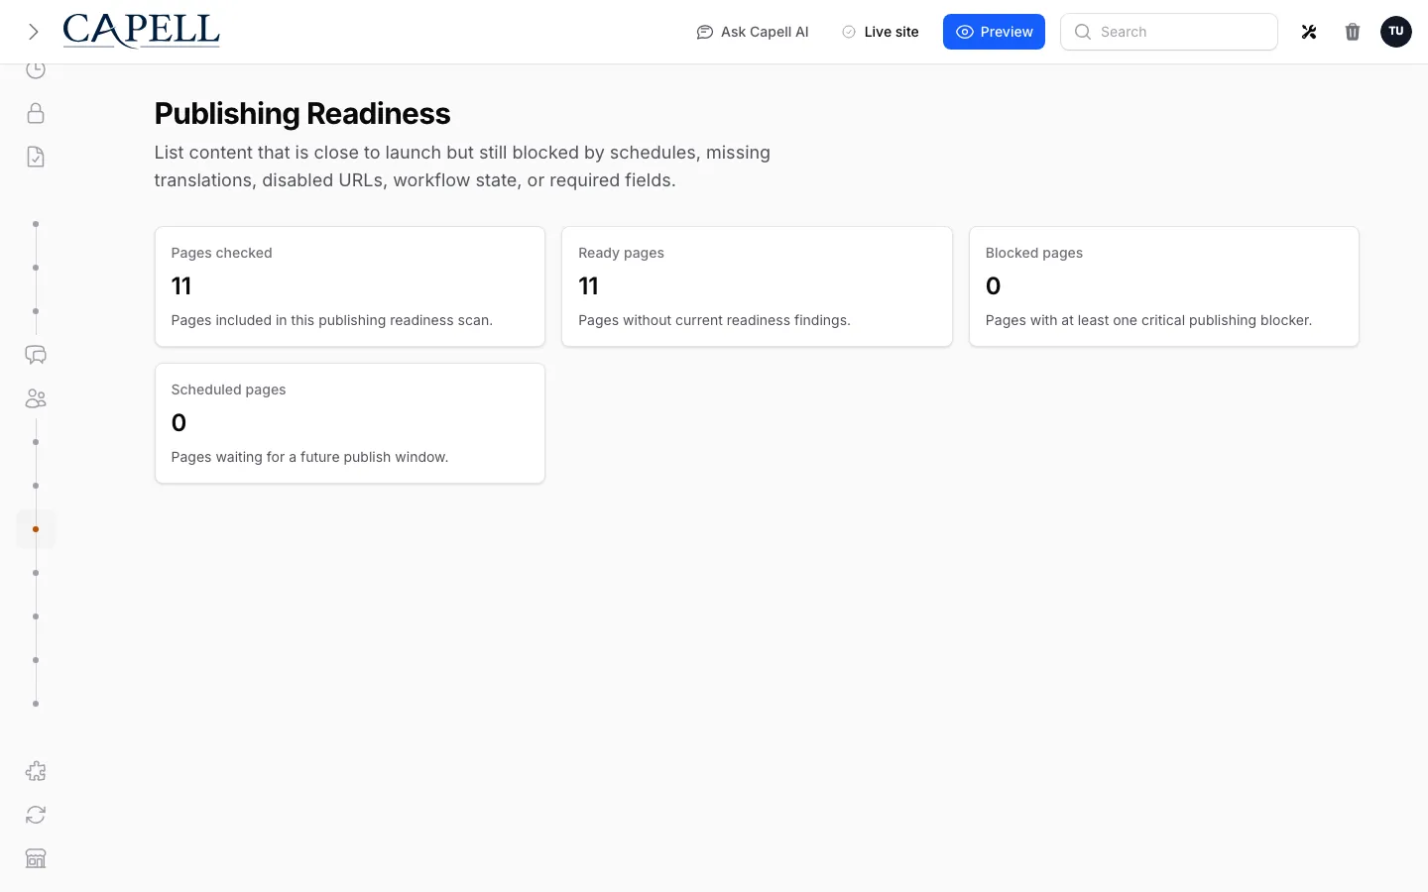Screen dimensions: 1428x892
Task: Focus the Search input field
Action: 1169,32
